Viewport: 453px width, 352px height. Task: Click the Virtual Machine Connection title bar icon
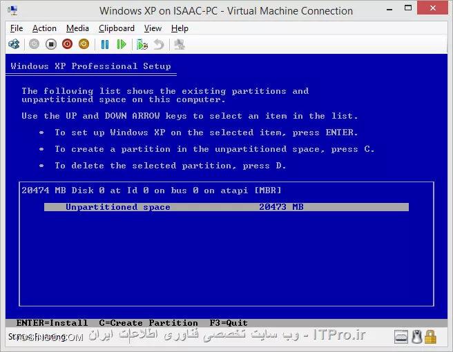(x=12, y=10)
